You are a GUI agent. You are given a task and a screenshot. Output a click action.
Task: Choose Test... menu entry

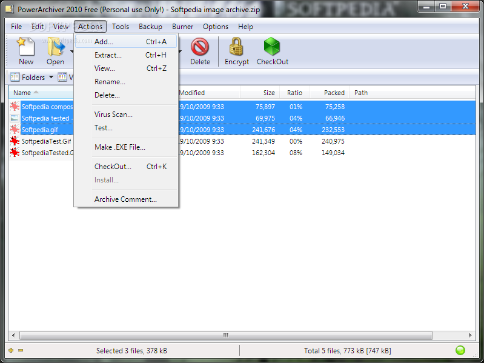point(126,128)
